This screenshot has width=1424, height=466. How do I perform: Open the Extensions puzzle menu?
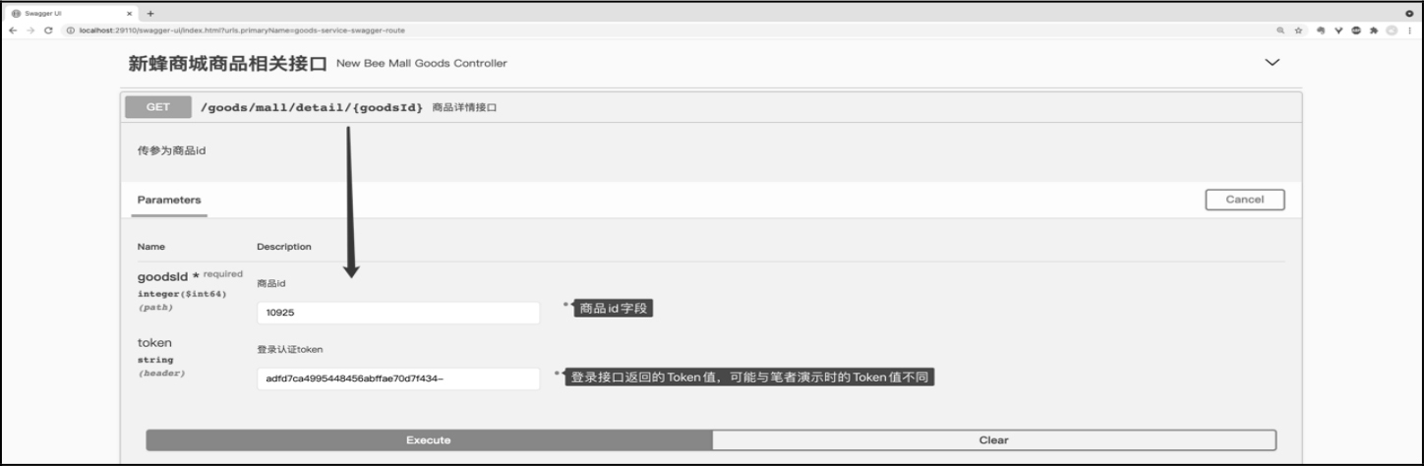1374,30
